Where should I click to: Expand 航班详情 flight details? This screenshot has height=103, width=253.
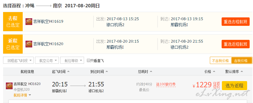pyautogui.click(x=22, y=95)
